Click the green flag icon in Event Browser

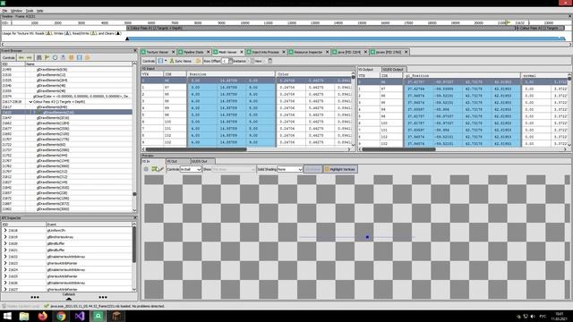[47, 57]
